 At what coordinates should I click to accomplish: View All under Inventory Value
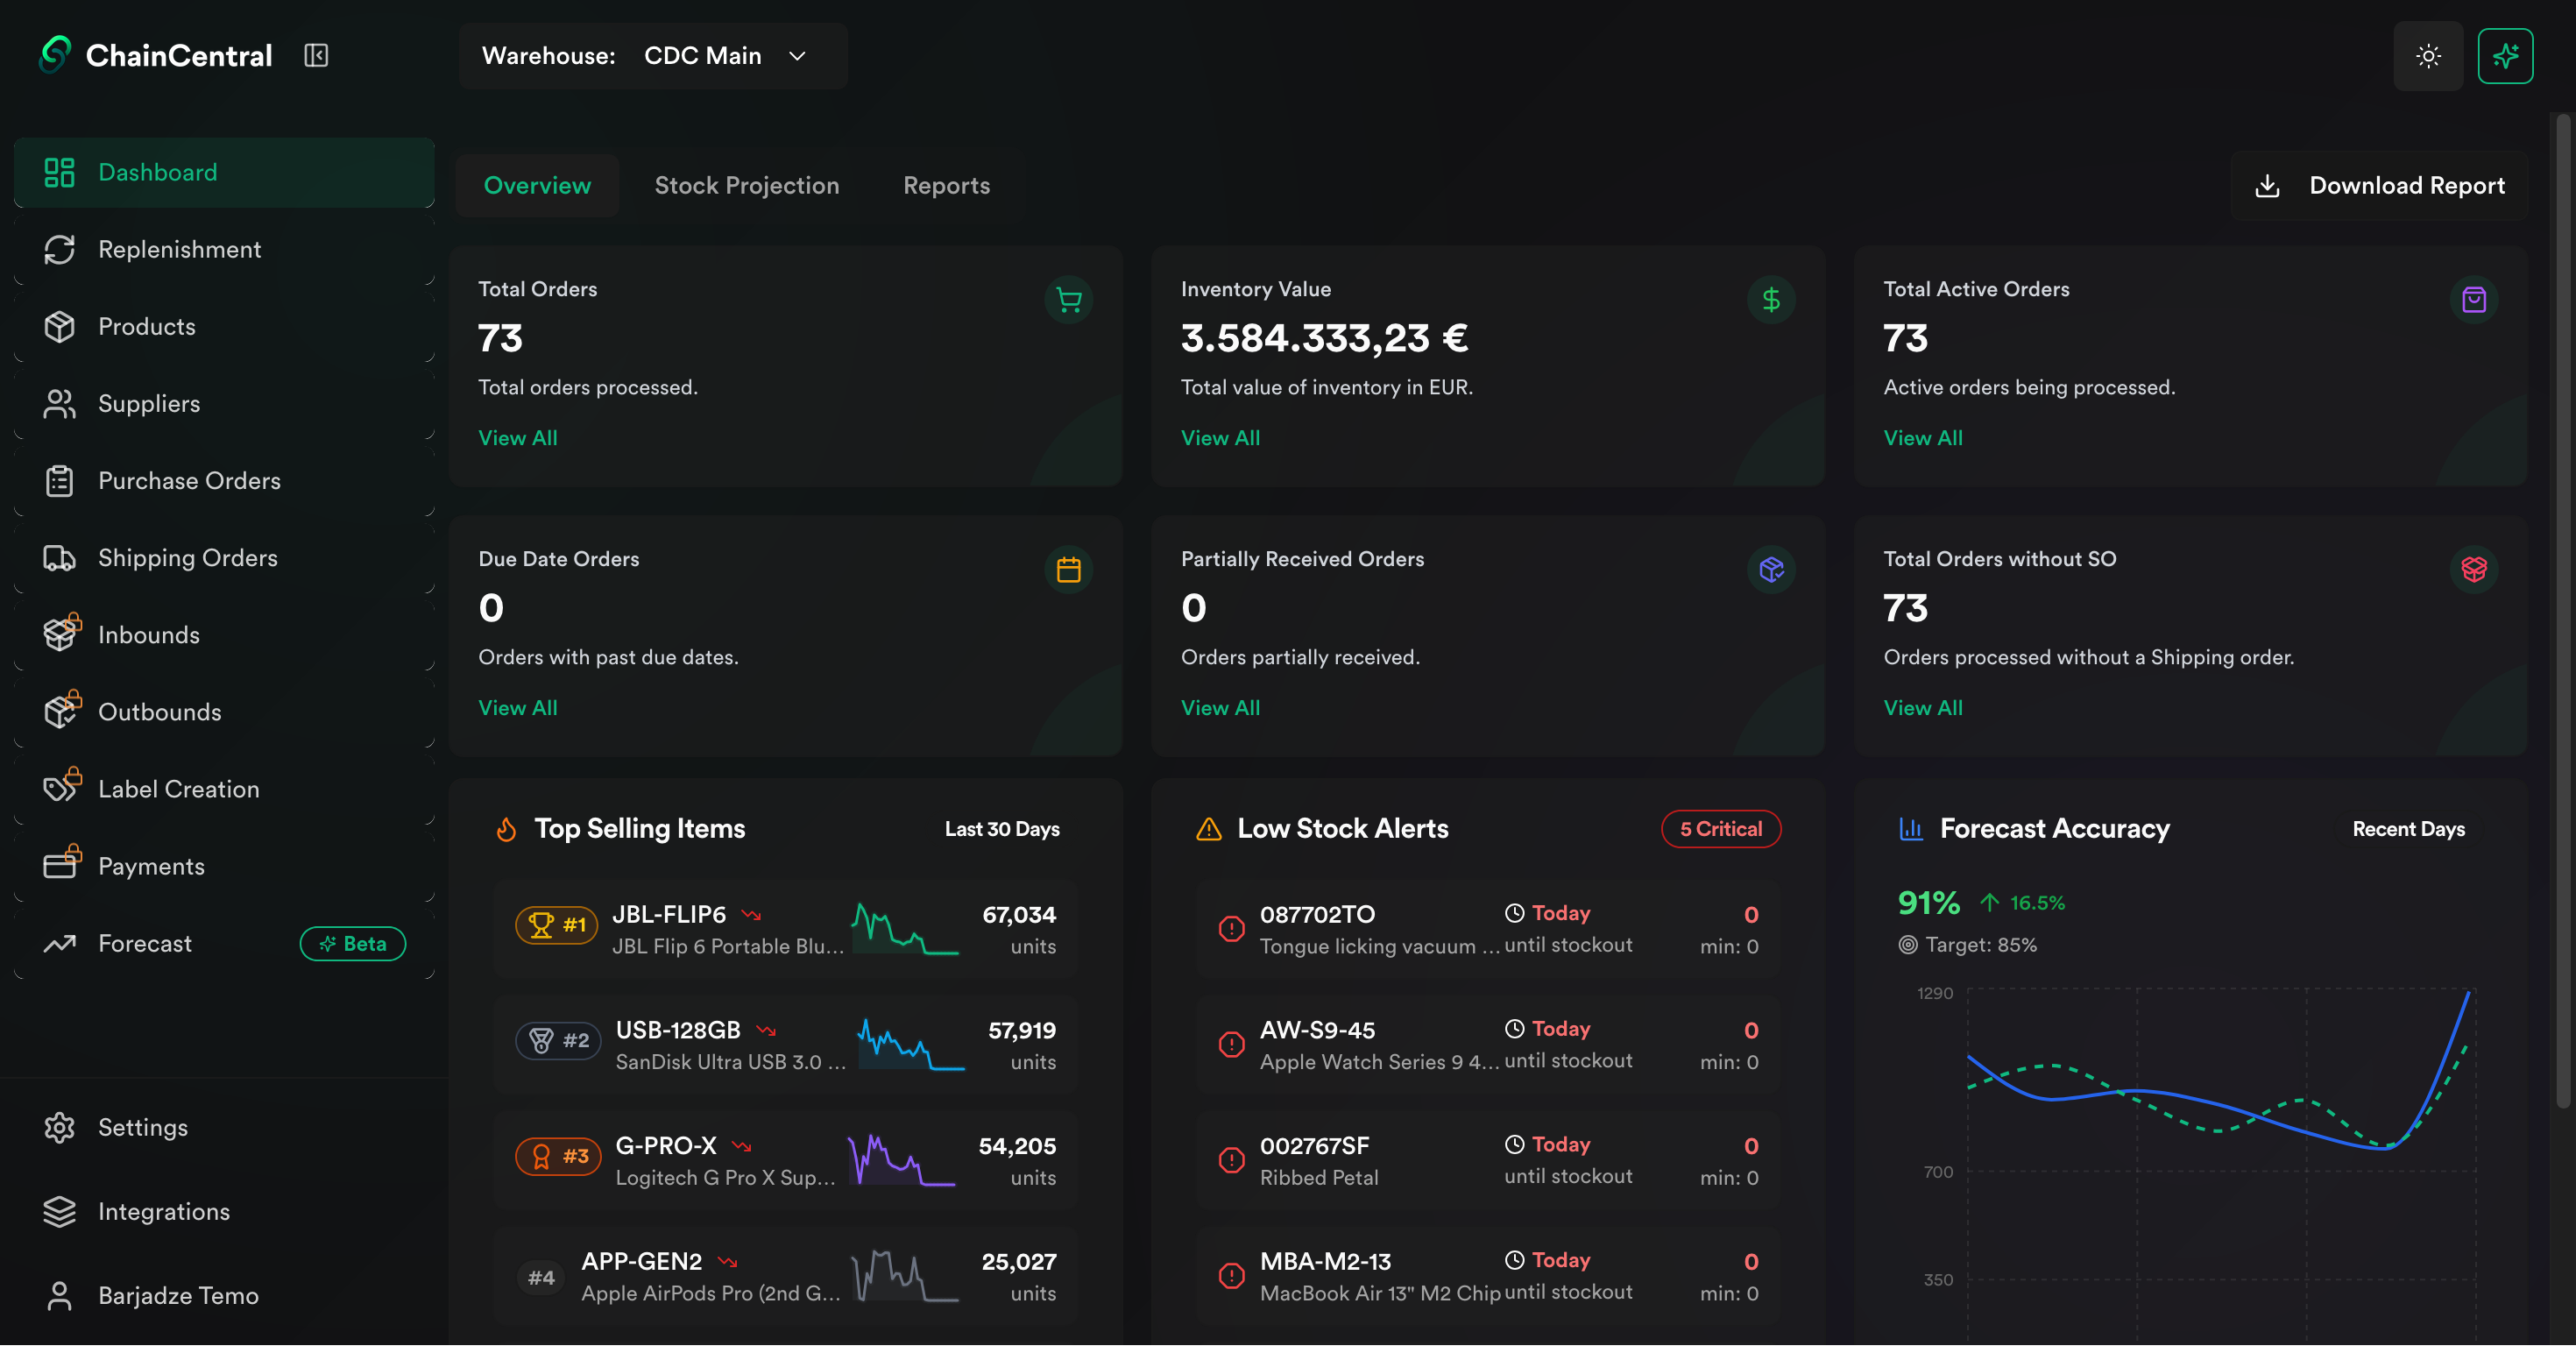(x=1220, y=437)
